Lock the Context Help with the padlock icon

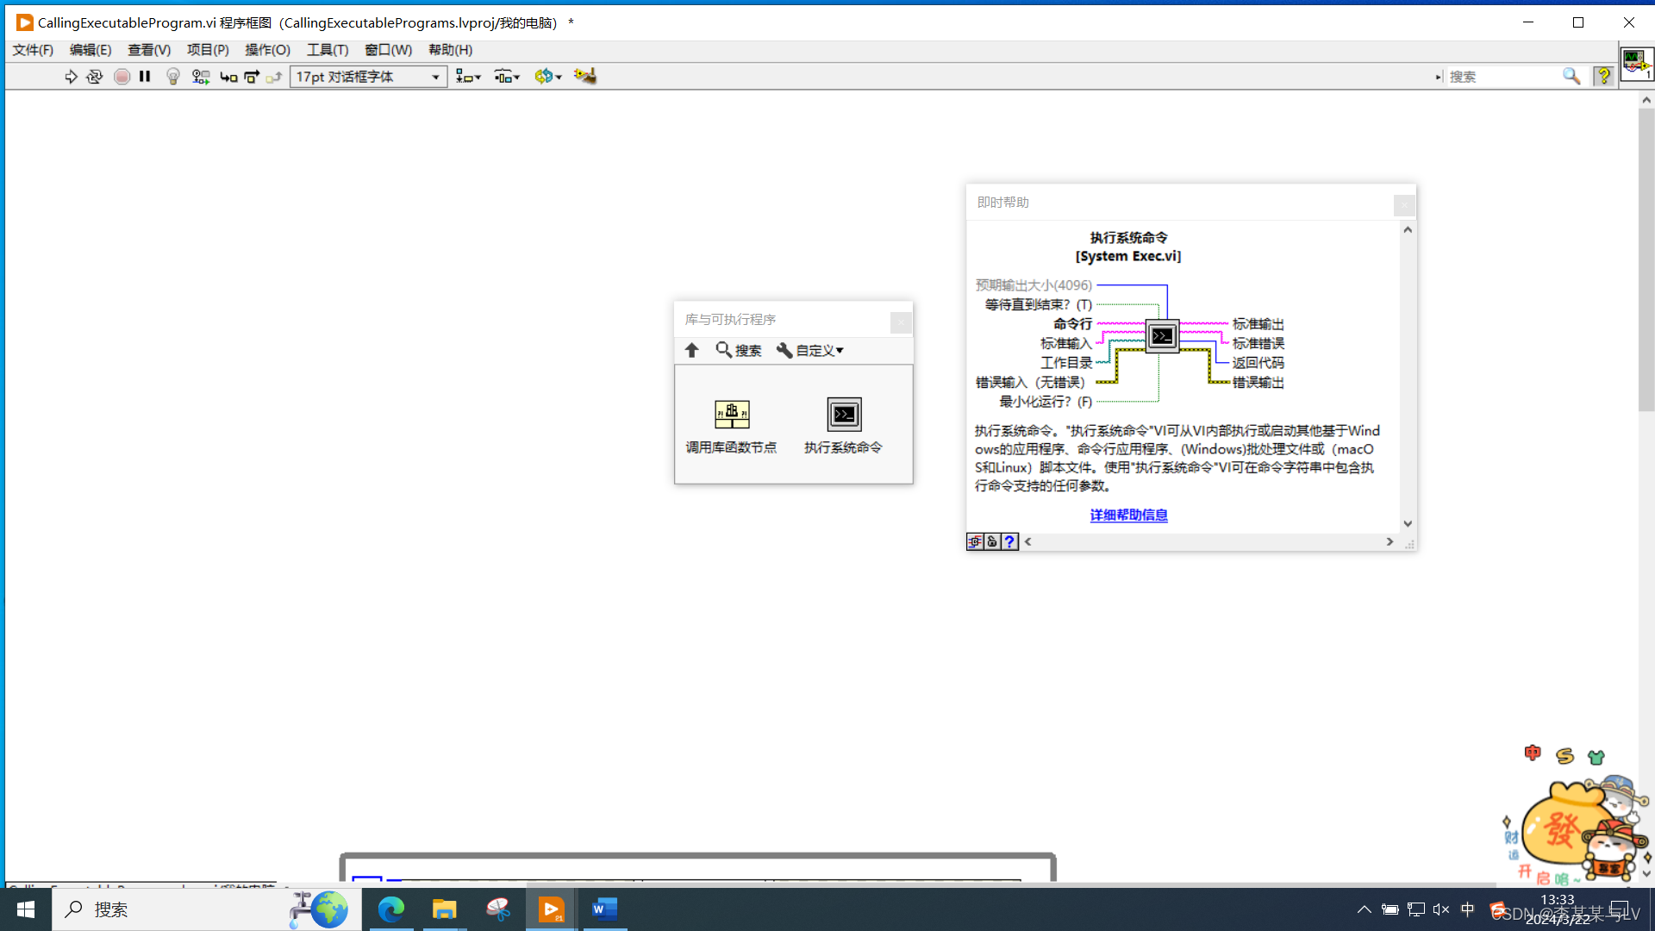[992, 541]
